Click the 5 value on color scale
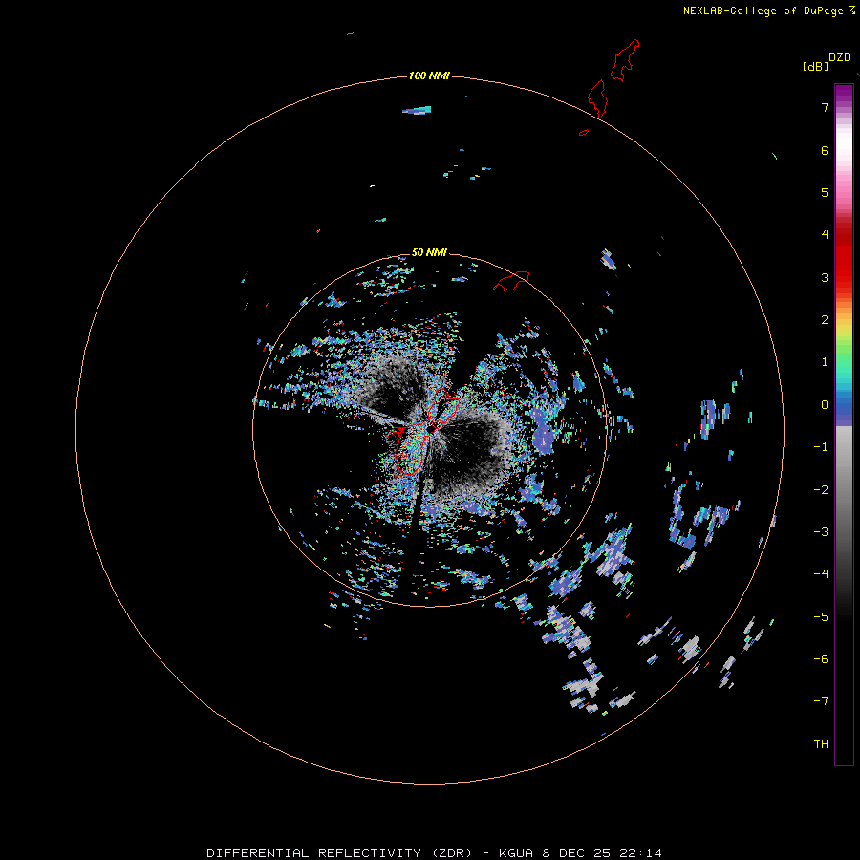The height and width of the screenshot is (860, 860). click(x=825, y=192)
